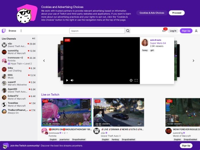Open the notifications inbox icon
This screenshot has height=150, width=200.
(x=164, y=31)
